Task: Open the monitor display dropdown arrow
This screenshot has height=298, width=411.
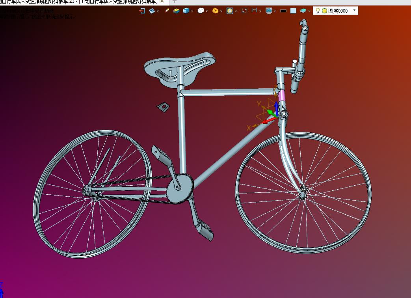Action: [275, 11]
